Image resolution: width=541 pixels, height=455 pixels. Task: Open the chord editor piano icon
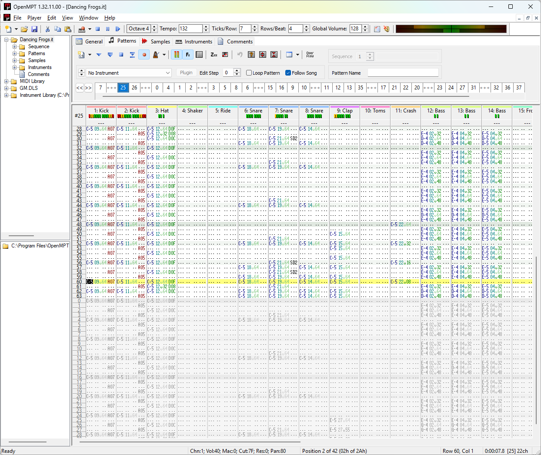(x=225, y=55)
